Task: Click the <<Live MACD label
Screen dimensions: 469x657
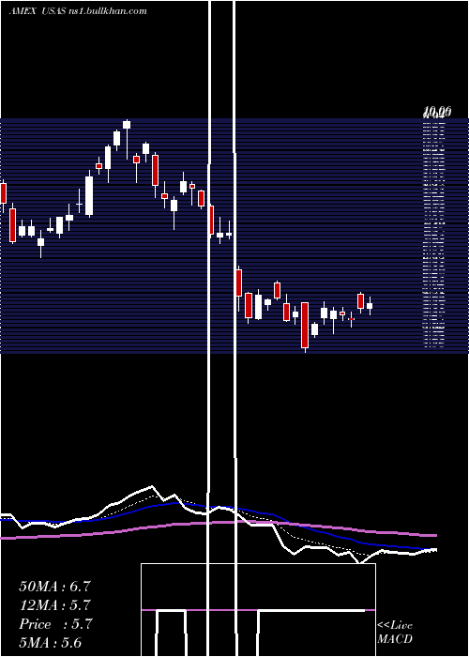Action: point(395,632)
